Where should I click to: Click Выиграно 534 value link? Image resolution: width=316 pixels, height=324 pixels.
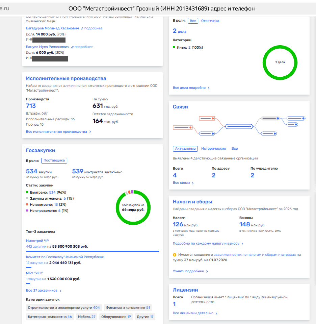tap(52, 192)
